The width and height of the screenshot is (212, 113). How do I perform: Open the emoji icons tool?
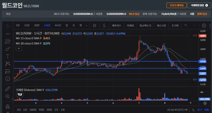(x=8, y=79)
